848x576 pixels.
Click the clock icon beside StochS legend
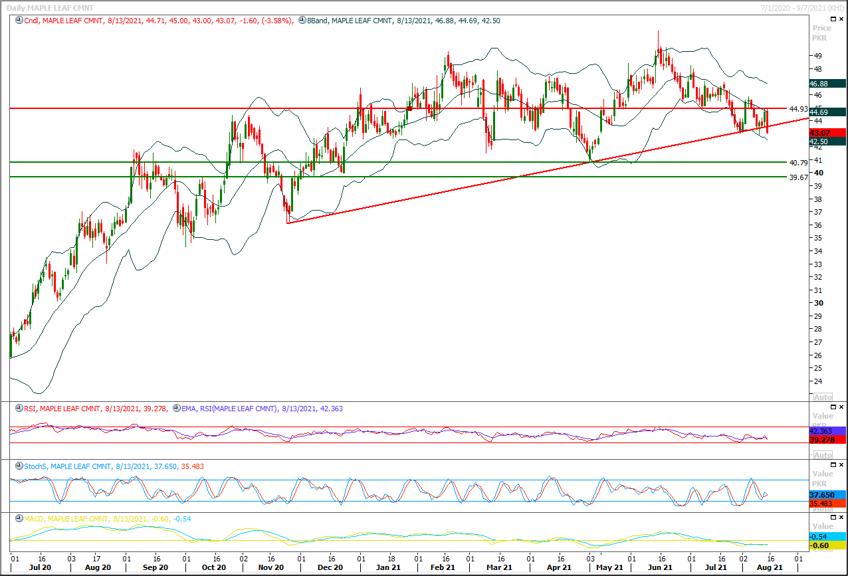click(18, 466)
